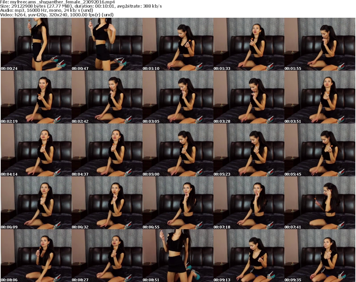This screenshot has height=282, width=356.
Task: Open the frame at 00:07:41
Action: pos(319,203)
